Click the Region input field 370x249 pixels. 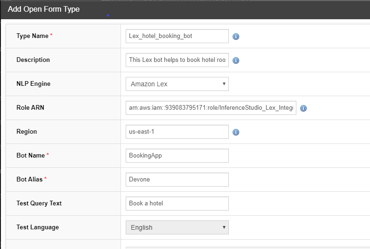click(x=177, y=132)
